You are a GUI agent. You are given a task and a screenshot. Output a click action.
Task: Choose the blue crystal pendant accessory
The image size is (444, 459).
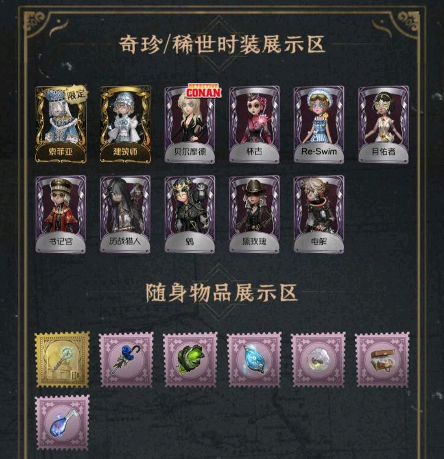pos(254,359)
